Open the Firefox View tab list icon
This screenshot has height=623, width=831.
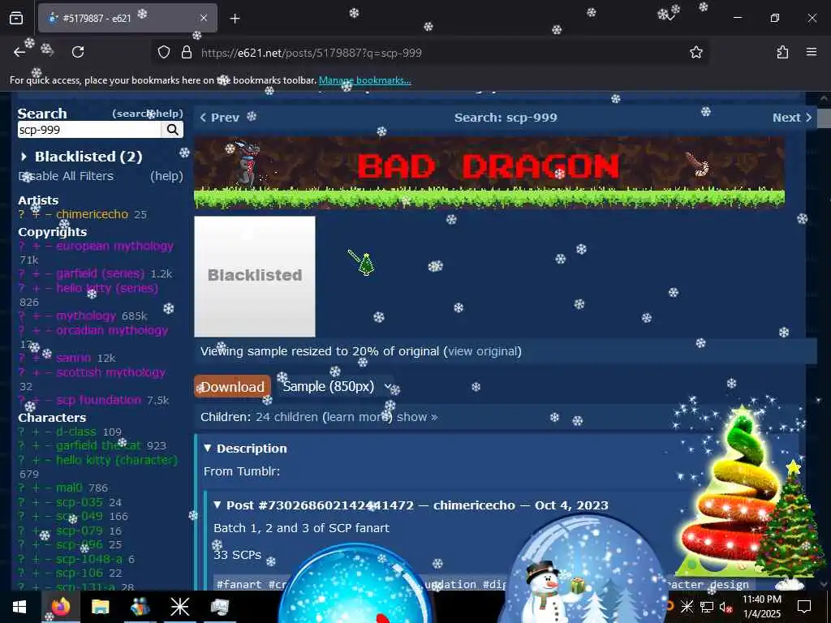coord(16,19)
